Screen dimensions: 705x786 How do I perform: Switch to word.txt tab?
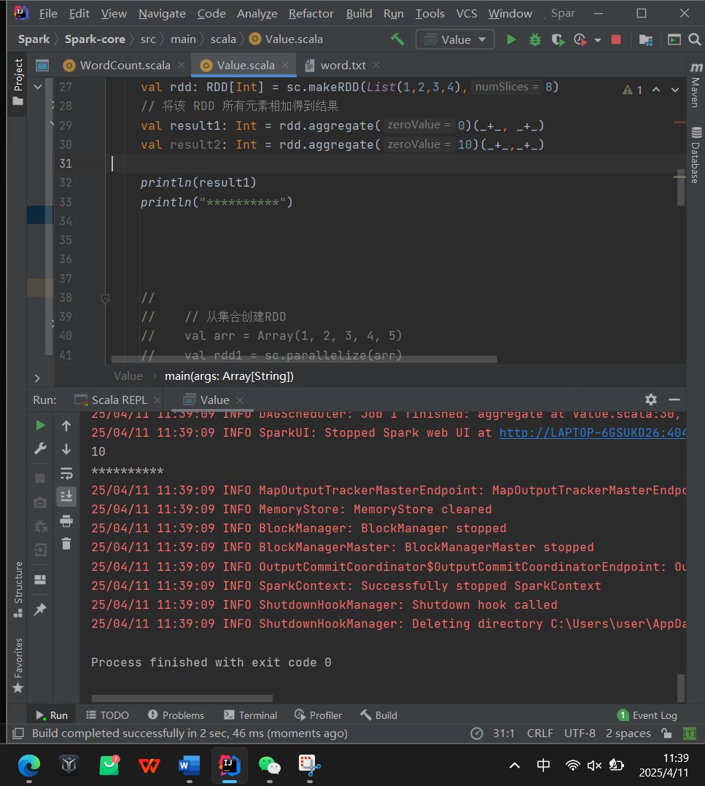coord(343,65)
